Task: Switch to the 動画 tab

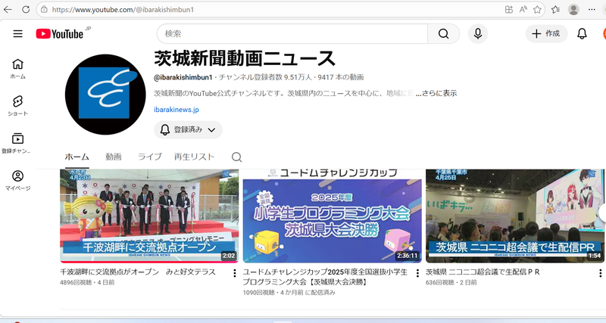Action: tap(114, 157)
